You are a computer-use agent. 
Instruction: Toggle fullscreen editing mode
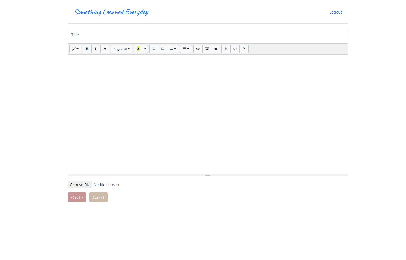tap(226, 49)
